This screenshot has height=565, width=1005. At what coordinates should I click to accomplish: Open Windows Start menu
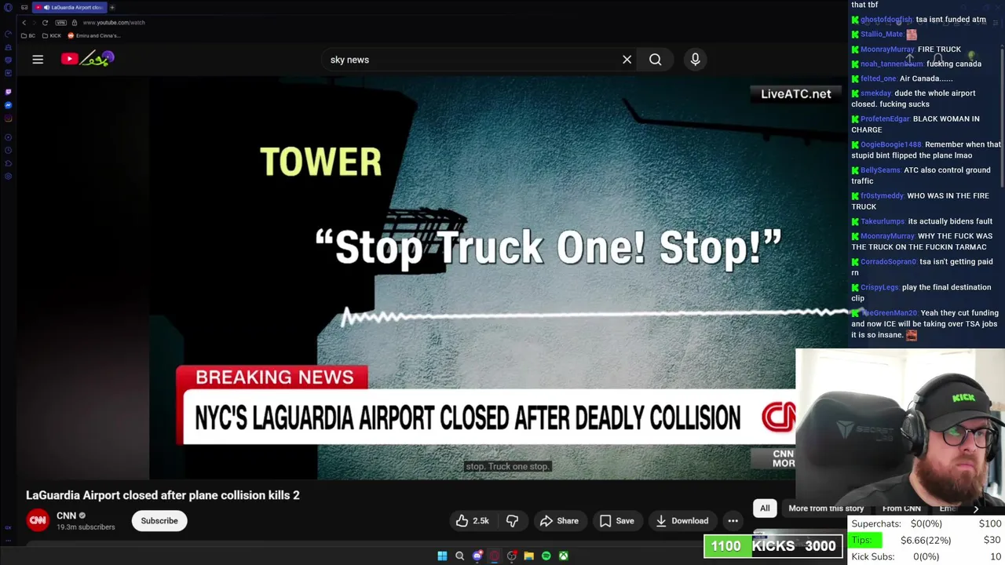(442, 556)
